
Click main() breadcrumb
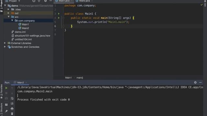[80, 78]
